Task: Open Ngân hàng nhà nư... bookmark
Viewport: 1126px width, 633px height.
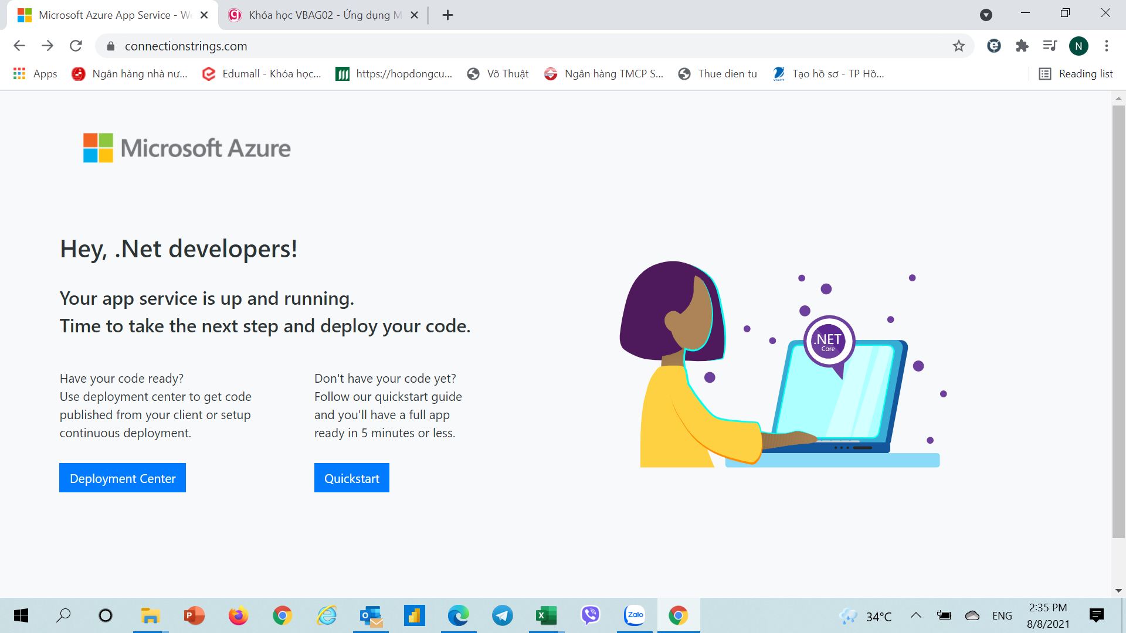Action: pos(130,74)
